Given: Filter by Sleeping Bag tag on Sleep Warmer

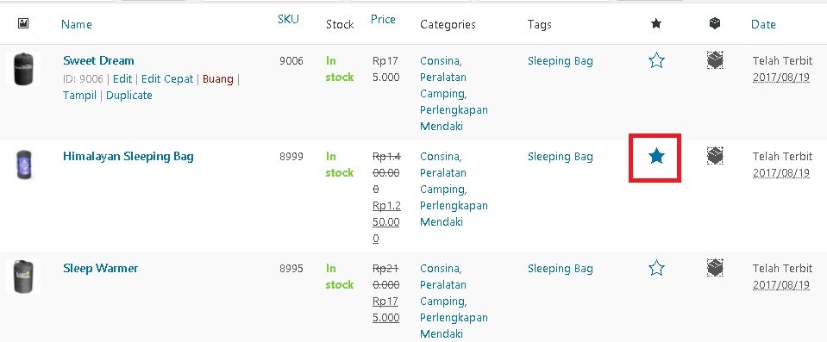Looking at the screenshot, I should [561, 269].
